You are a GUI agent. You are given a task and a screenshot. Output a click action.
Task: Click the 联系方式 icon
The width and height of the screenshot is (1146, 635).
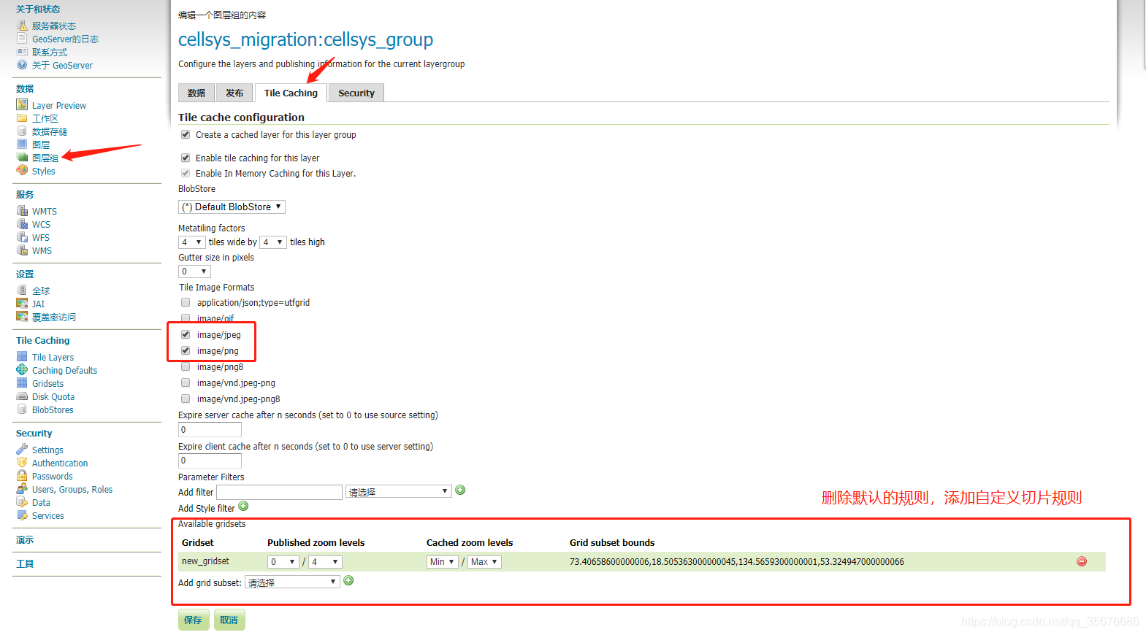pos(22,52)
